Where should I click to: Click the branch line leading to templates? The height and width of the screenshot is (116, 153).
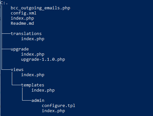click(x=16, y=85)
